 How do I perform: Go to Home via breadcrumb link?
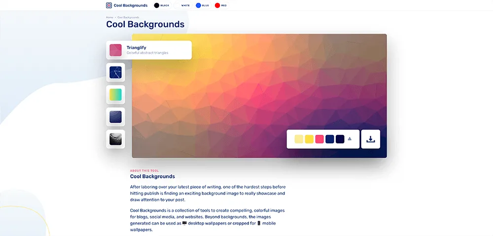[x=109, y=17]
